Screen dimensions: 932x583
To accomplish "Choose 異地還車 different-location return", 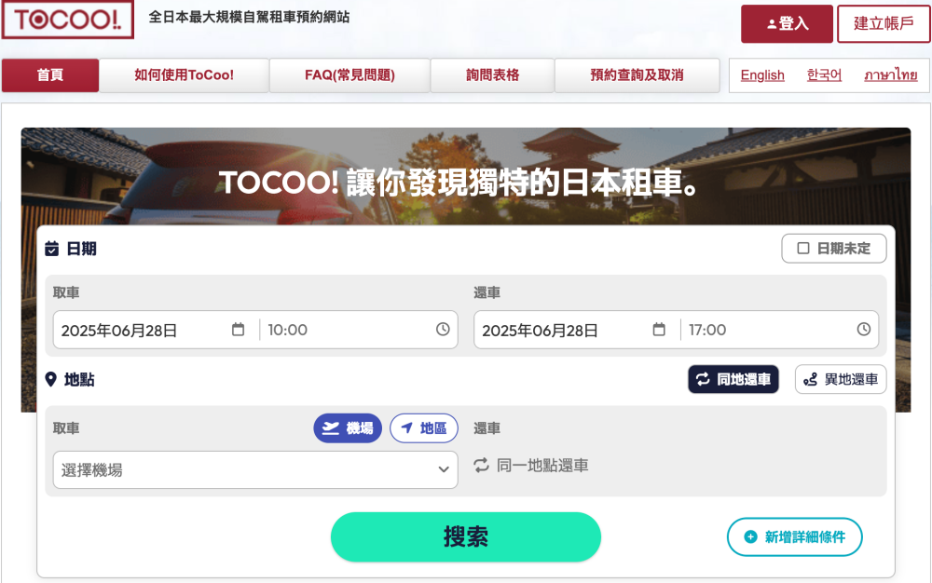I will [841, 379].
